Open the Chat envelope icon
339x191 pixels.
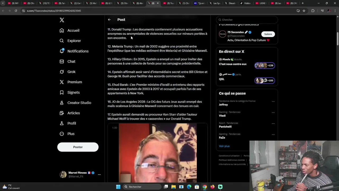(x=62, y=62)
